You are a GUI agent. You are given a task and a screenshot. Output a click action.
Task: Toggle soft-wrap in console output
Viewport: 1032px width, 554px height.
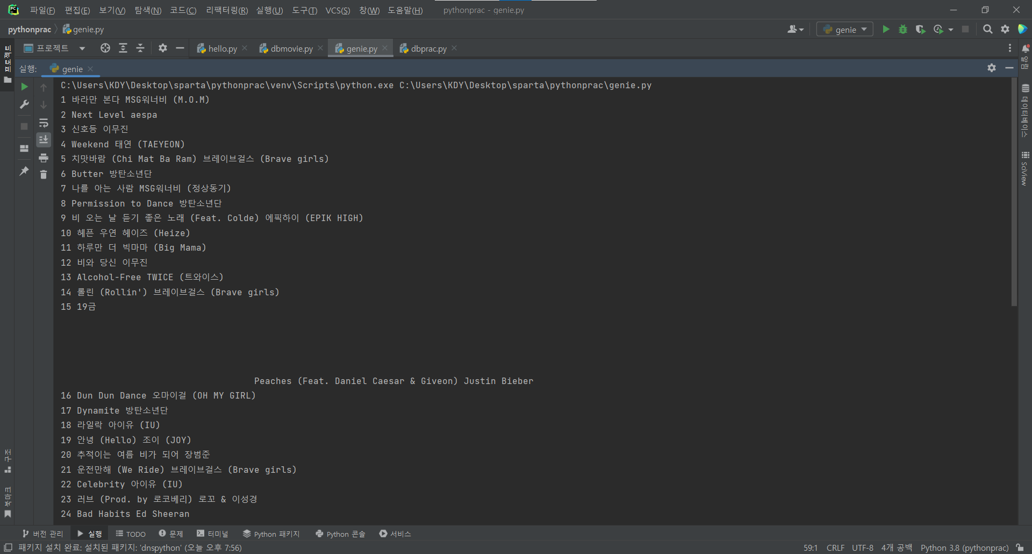click(44, 123)
